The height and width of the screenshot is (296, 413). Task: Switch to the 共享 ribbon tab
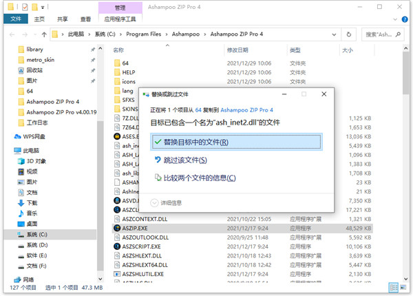click(63, 19)
